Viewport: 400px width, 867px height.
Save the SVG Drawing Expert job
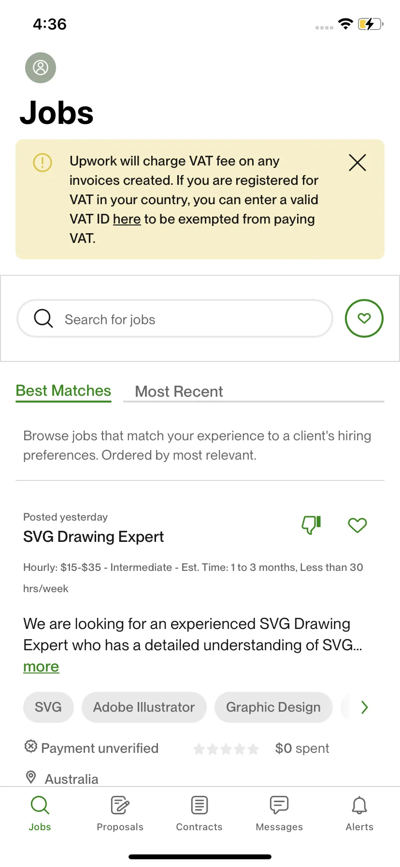[357, 525]
